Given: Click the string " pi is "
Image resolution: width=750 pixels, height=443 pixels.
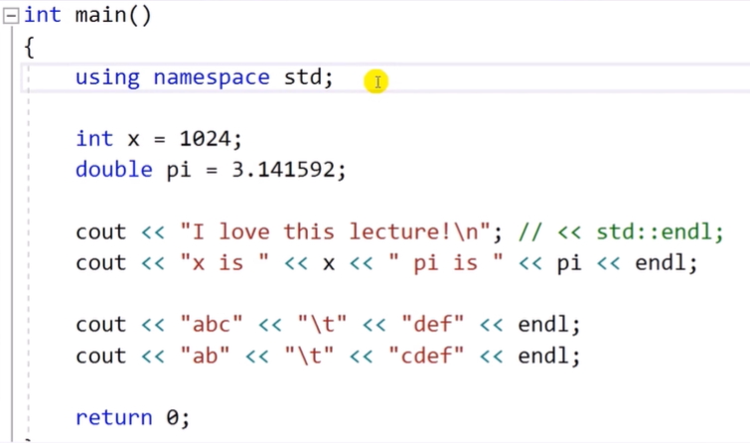Looking at the screenshot, I should pos(446,263).
